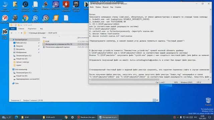Screen dimensions: 214x120
Task: Go back in the Explorer window
Action: pyautogui.click(x=12, y=33)
